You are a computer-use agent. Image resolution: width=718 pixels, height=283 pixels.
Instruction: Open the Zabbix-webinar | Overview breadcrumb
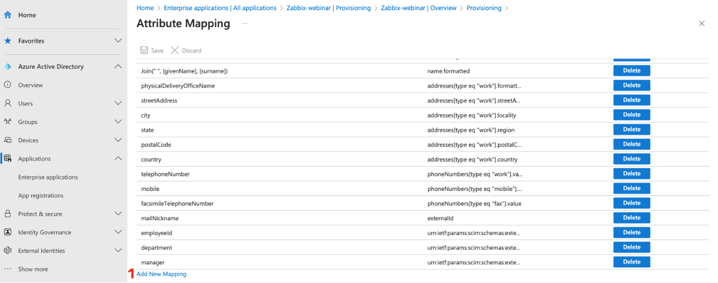(418, 8)
